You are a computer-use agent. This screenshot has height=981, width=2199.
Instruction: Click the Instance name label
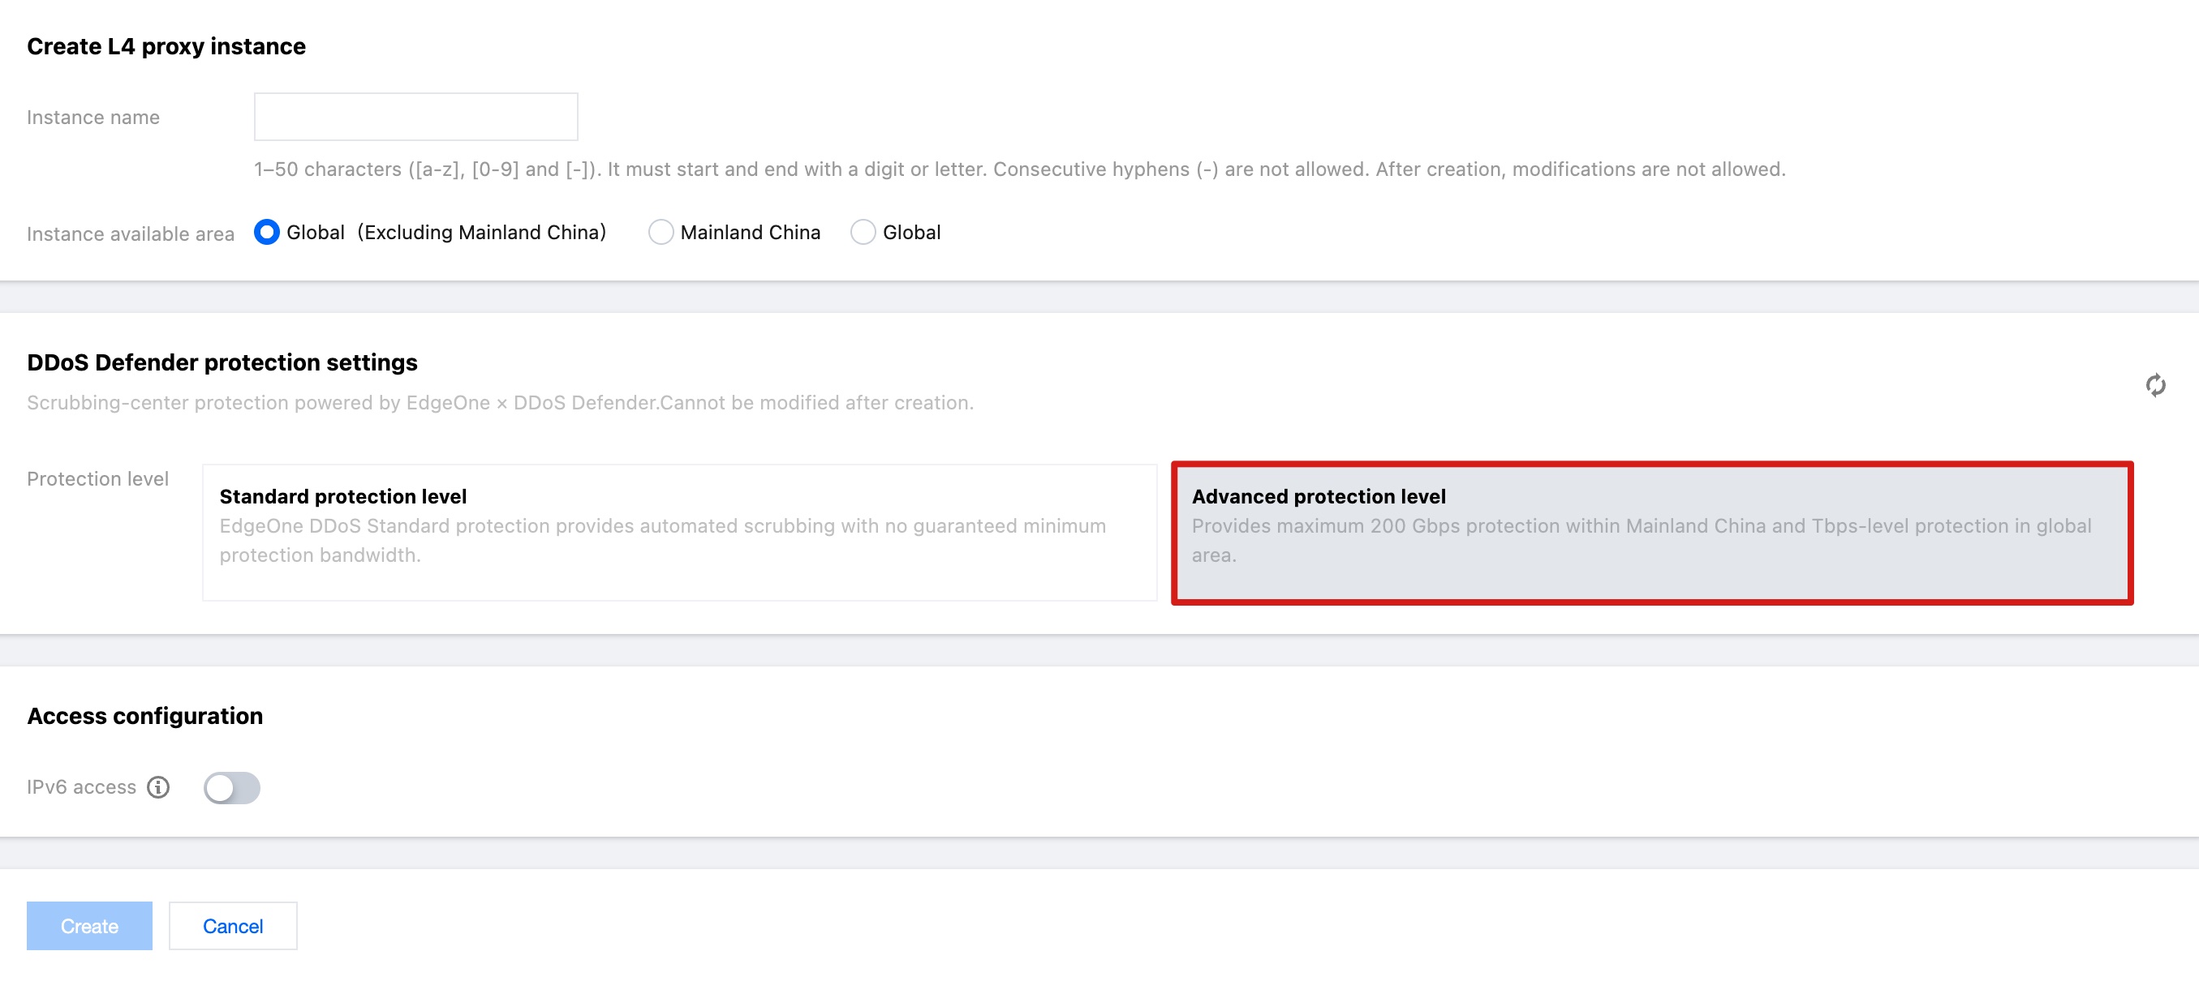[x=93, y=118]
